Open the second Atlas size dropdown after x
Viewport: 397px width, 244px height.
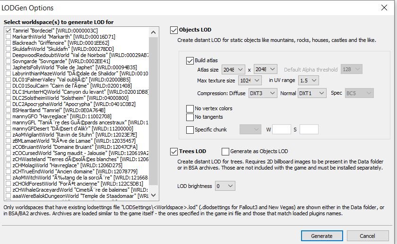click(x=265, y=69)
